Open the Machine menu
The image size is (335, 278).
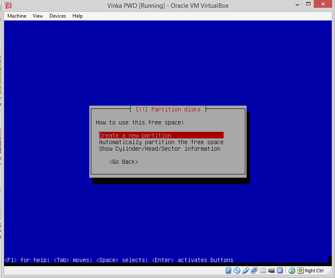17,16
